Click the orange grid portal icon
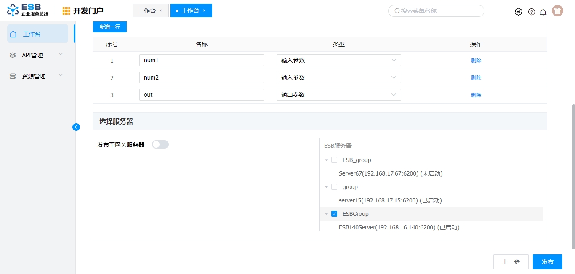Screen dimensions: 575x274 pyautogui.click(x=67, y=11)
